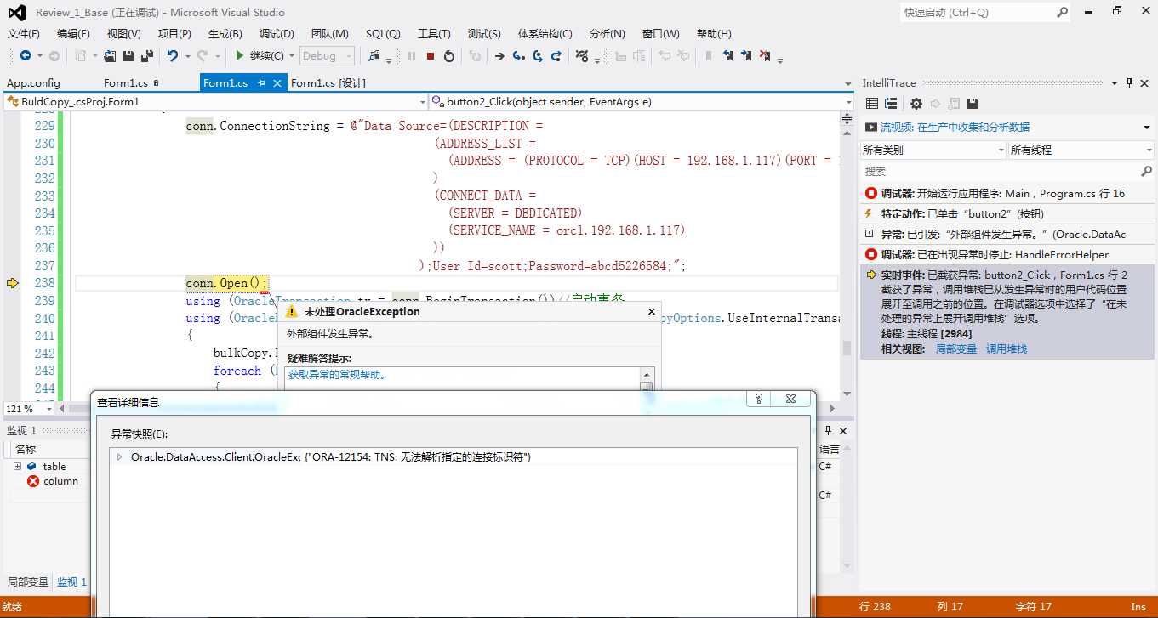Viewport: 1158px width, 618px height.
Task: Open the 生成(B) menu
Action: (225, 34)
